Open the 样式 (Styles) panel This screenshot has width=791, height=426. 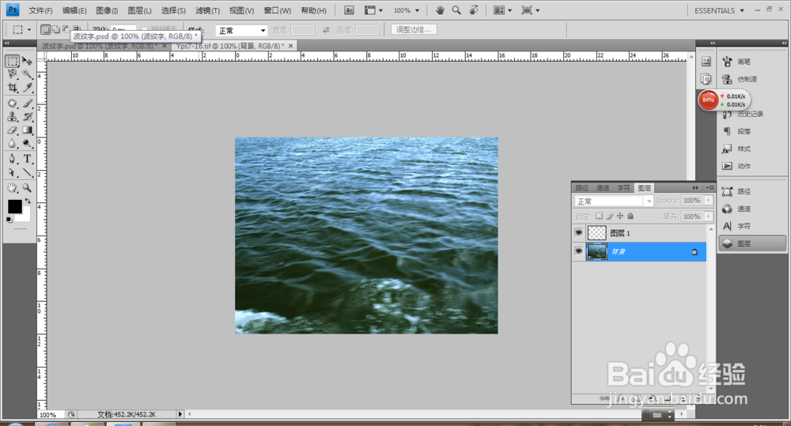[x=751, y=149]
